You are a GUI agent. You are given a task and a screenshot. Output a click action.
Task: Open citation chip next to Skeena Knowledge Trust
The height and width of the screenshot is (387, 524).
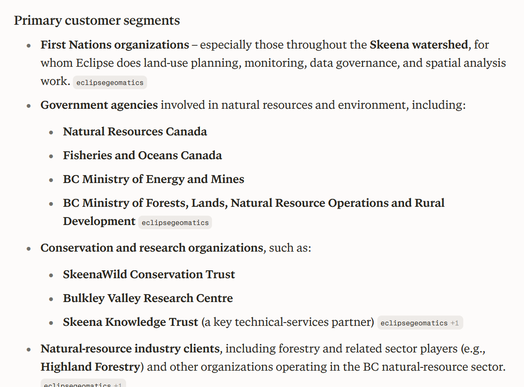pyautogui.click(x=420, y=323)
